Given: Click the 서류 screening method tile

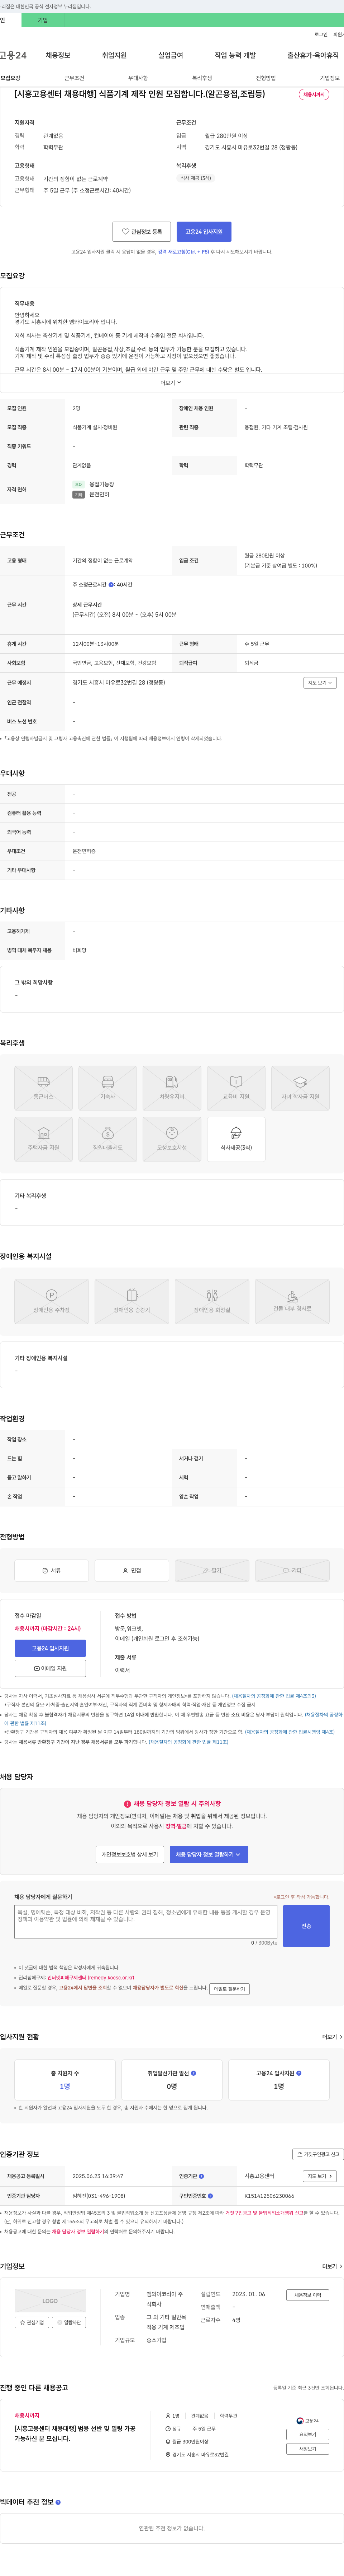Looking at the screenshot, I should (52, 1570).
